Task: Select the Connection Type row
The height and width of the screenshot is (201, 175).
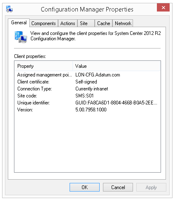Action: pos(87,89)
